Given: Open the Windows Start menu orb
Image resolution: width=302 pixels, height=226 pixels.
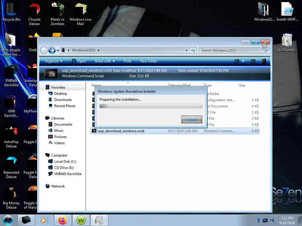Looking at the screenshot, I should click(8, 220).
